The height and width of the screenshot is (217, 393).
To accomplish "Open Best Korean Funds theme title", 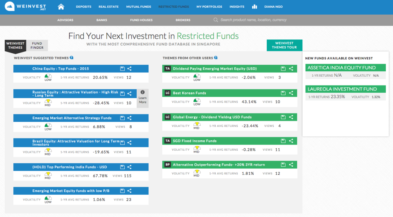I will click(190, 93).
